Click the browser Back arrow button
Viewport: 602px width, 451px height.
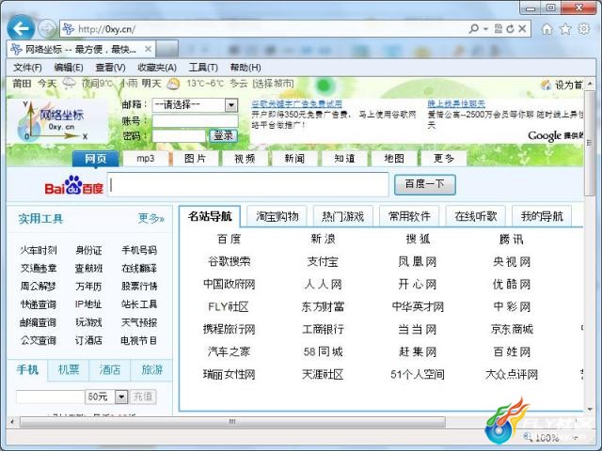click(x=21, y=28)
